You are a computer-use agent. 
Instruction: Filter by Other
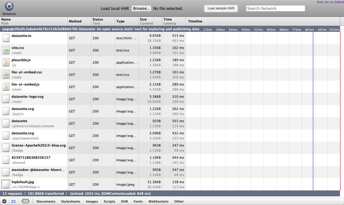coord(179,201)
